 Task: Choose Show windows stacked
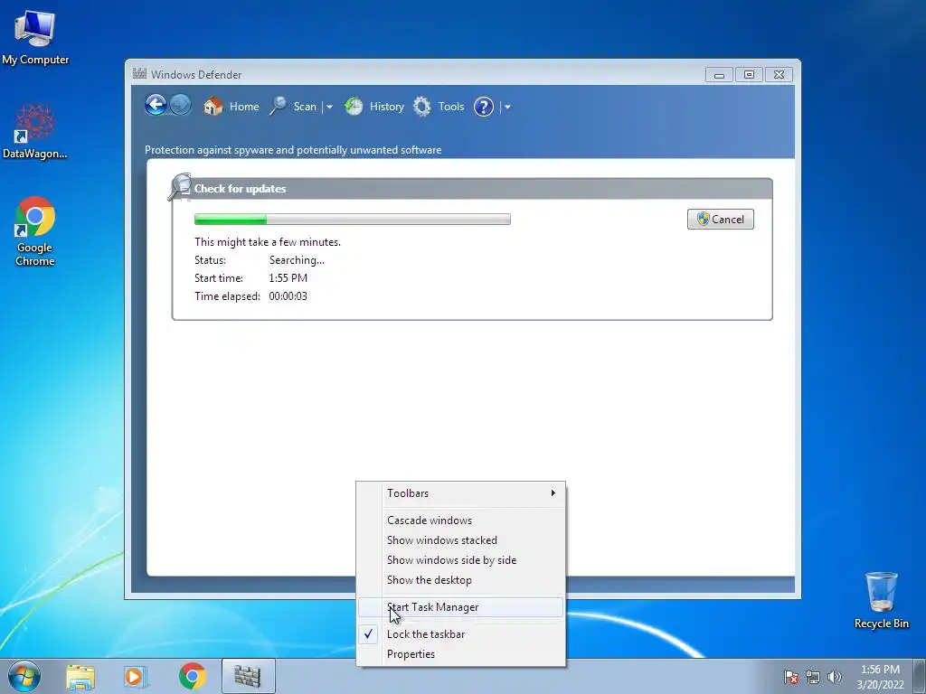point(460,540)
